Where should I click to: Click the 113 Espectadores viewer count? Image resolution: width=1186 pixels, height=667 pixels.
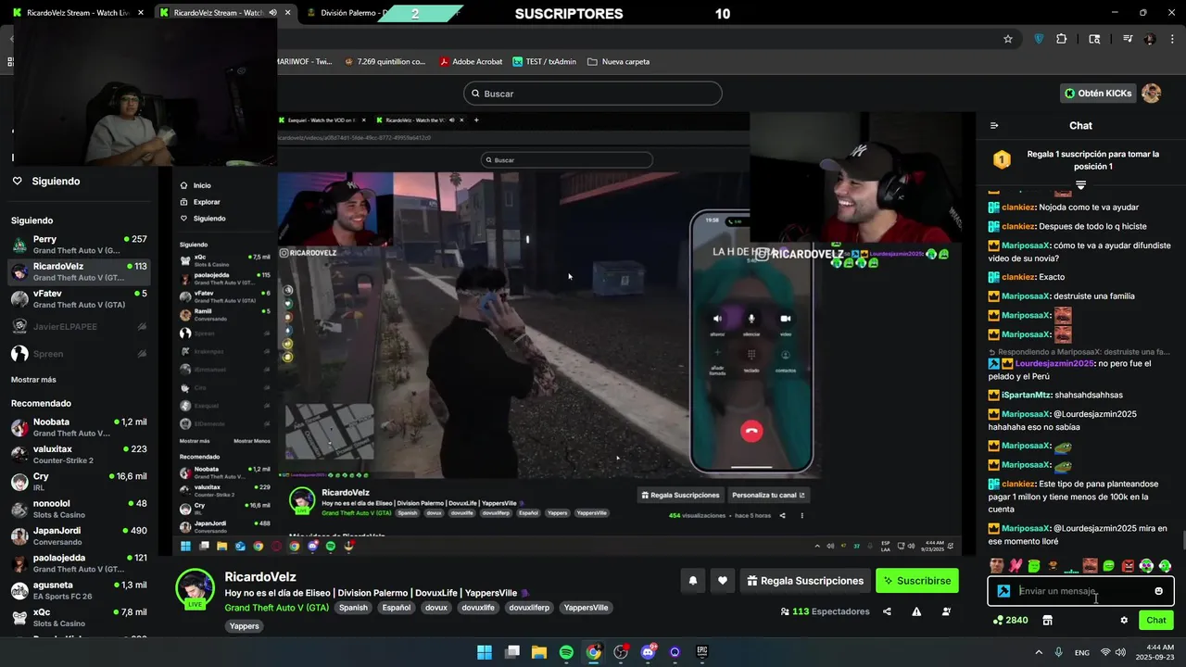(x=826, y=611)
